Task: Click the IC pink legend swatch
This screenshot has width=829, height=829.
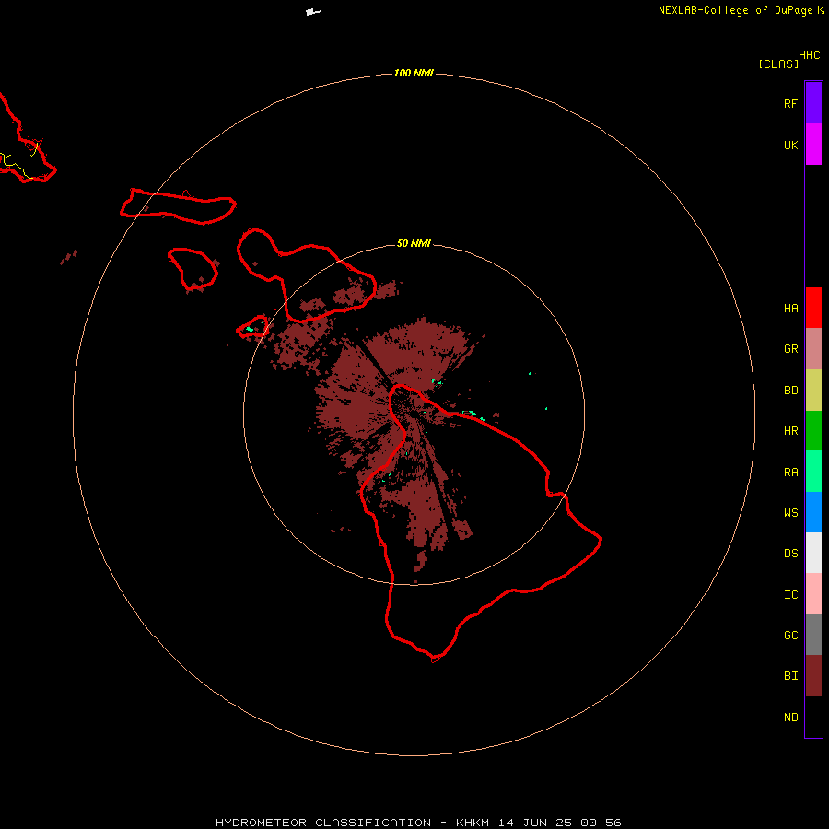Action: pyautogui.click(x=813, y=594)
